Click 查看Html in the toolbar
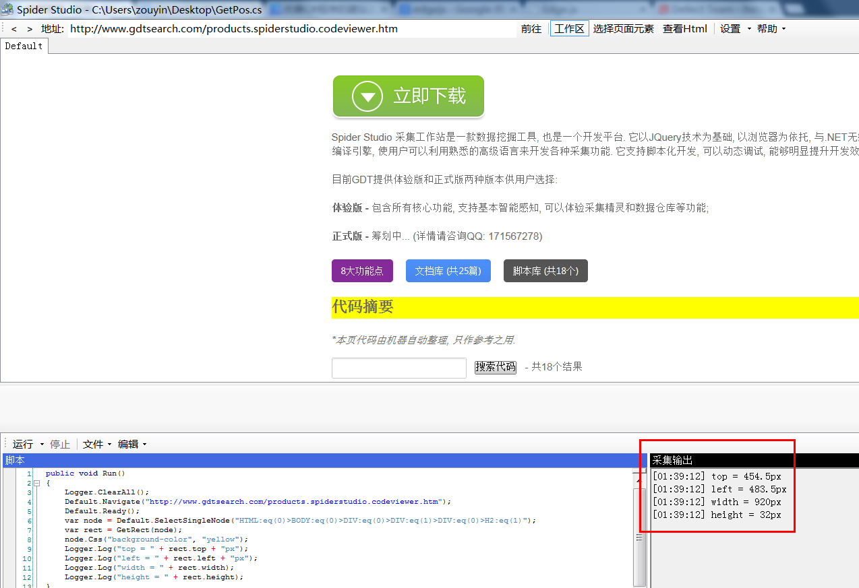 coord(685,29)
